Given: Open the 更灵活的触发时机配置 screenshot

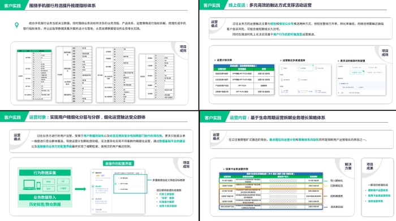Looking at the screenshot, I should (361, 80).
